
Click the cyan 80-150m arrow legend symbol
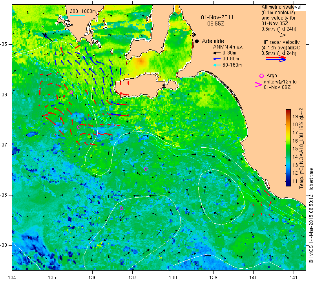pos(217,65)
